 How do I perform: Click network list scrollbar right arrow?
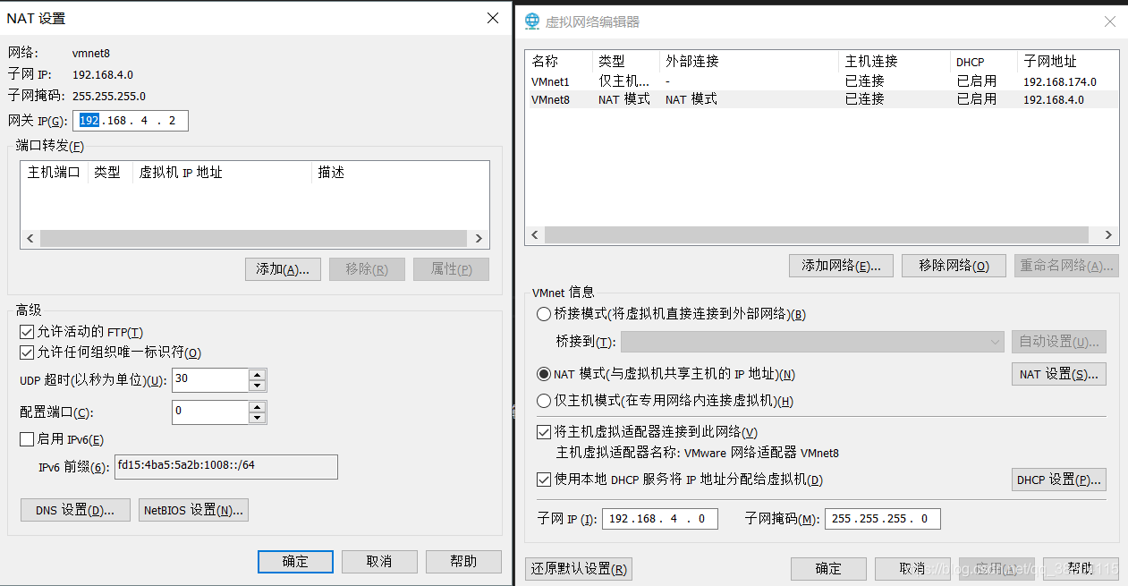click(x=1109, y=235)
